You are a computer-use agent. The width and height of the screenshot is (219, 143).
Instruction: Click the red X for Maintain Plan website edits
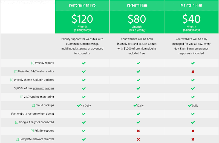193,71
